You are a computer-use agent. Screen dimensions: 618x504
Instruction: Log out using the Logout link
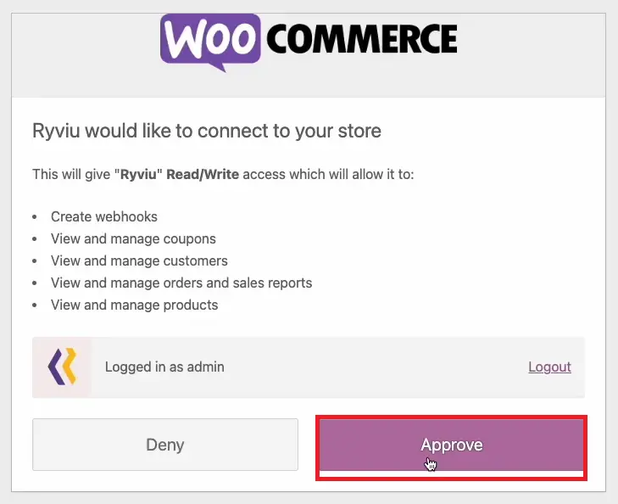pyautogui.click(x=549, y=367)
